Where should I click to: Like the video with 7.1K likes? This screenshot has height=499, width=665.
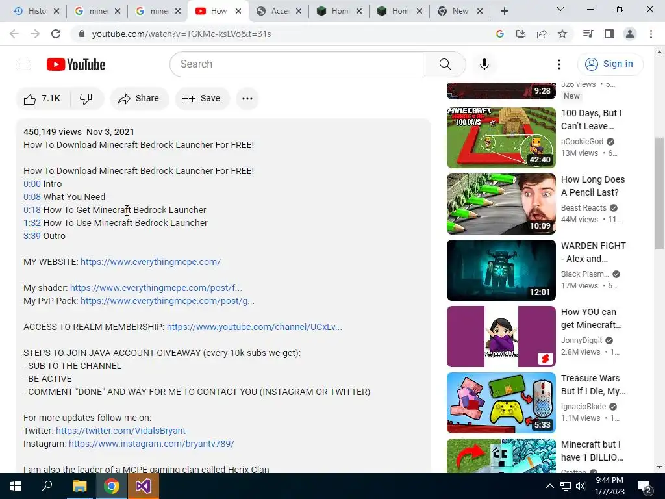tap(42, 99)
